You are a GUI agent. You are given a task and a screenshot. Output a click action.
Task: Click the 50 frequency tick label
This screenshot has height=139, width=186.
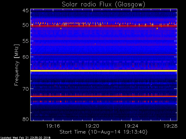(26, 25)
